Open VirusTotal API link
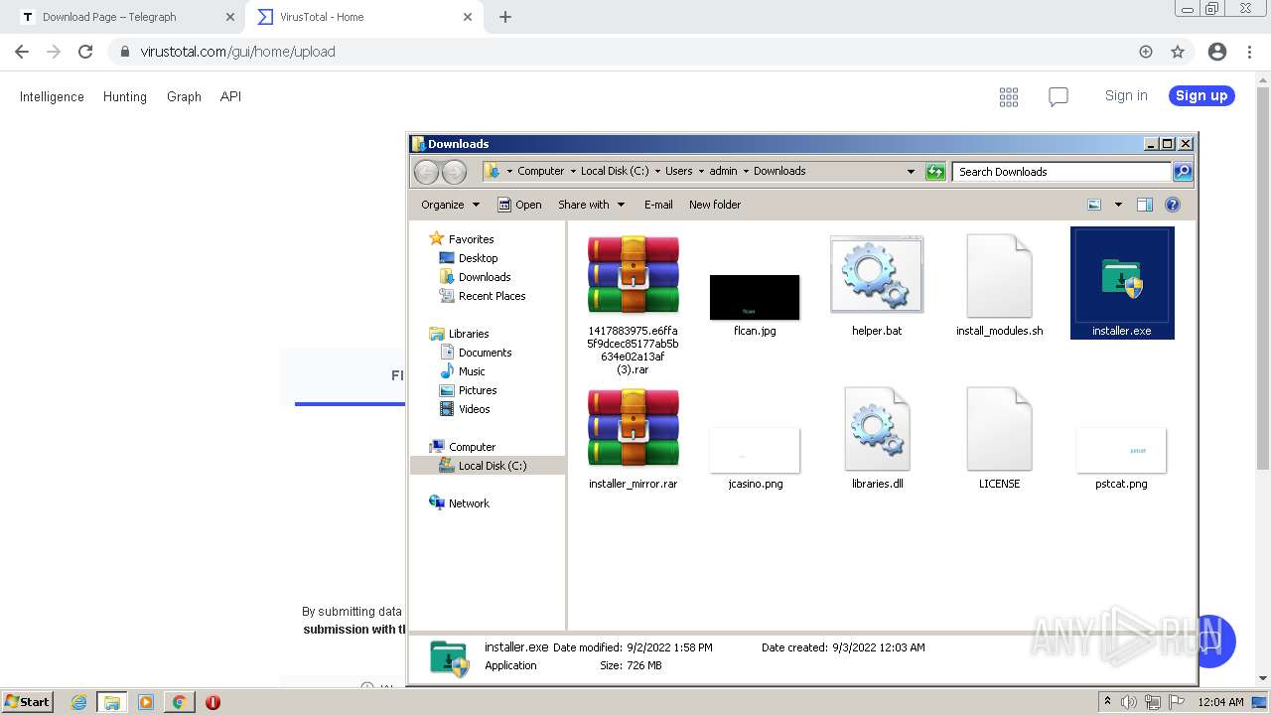The width and height of the screenshot is (1271, 715). [230, 96]
